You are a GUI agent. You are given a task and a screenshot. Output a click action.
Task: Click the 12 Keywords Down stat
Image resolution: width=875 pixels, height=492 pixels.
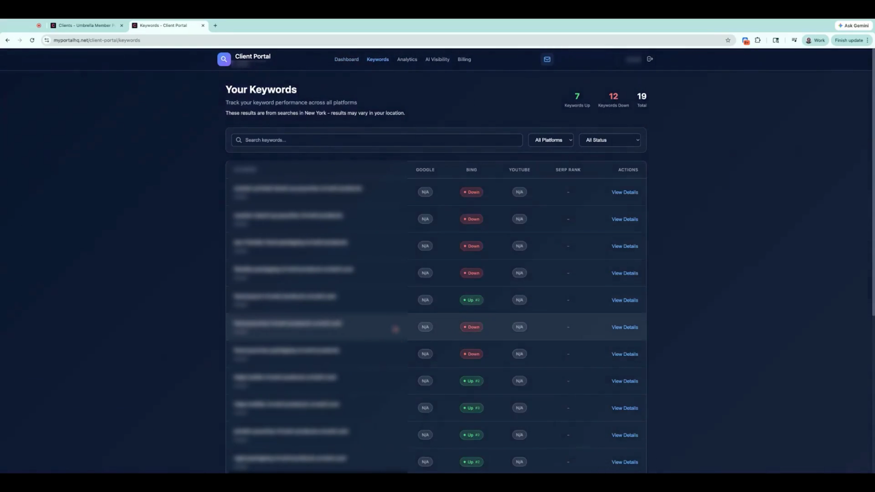pyautogui.click(x=614, y=100)
